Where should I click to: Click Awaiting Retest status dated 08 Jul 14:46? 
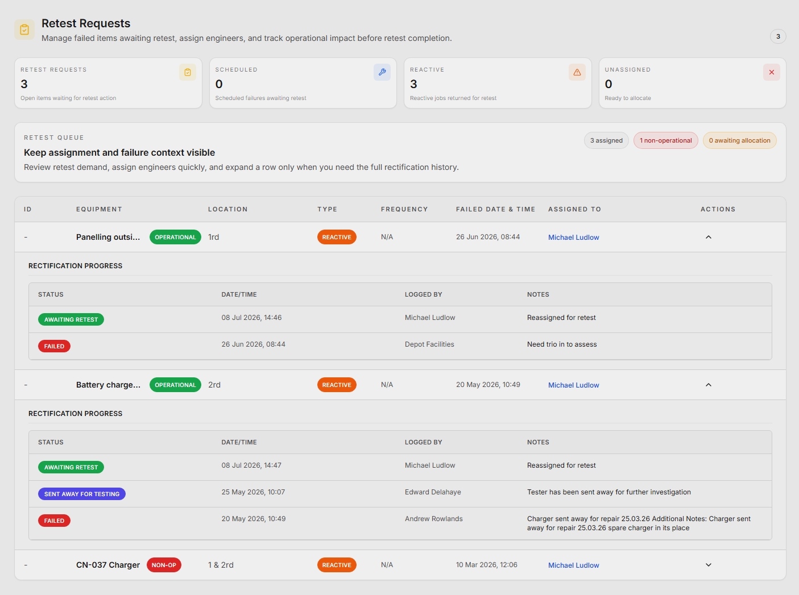(x=71, y=319)
